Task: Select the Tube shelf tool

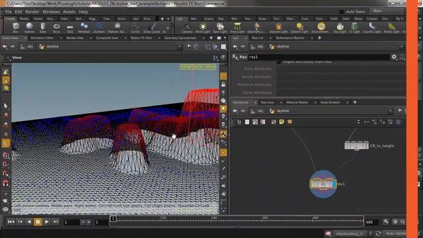Action: pyautogui.click(x=43, y=28)
